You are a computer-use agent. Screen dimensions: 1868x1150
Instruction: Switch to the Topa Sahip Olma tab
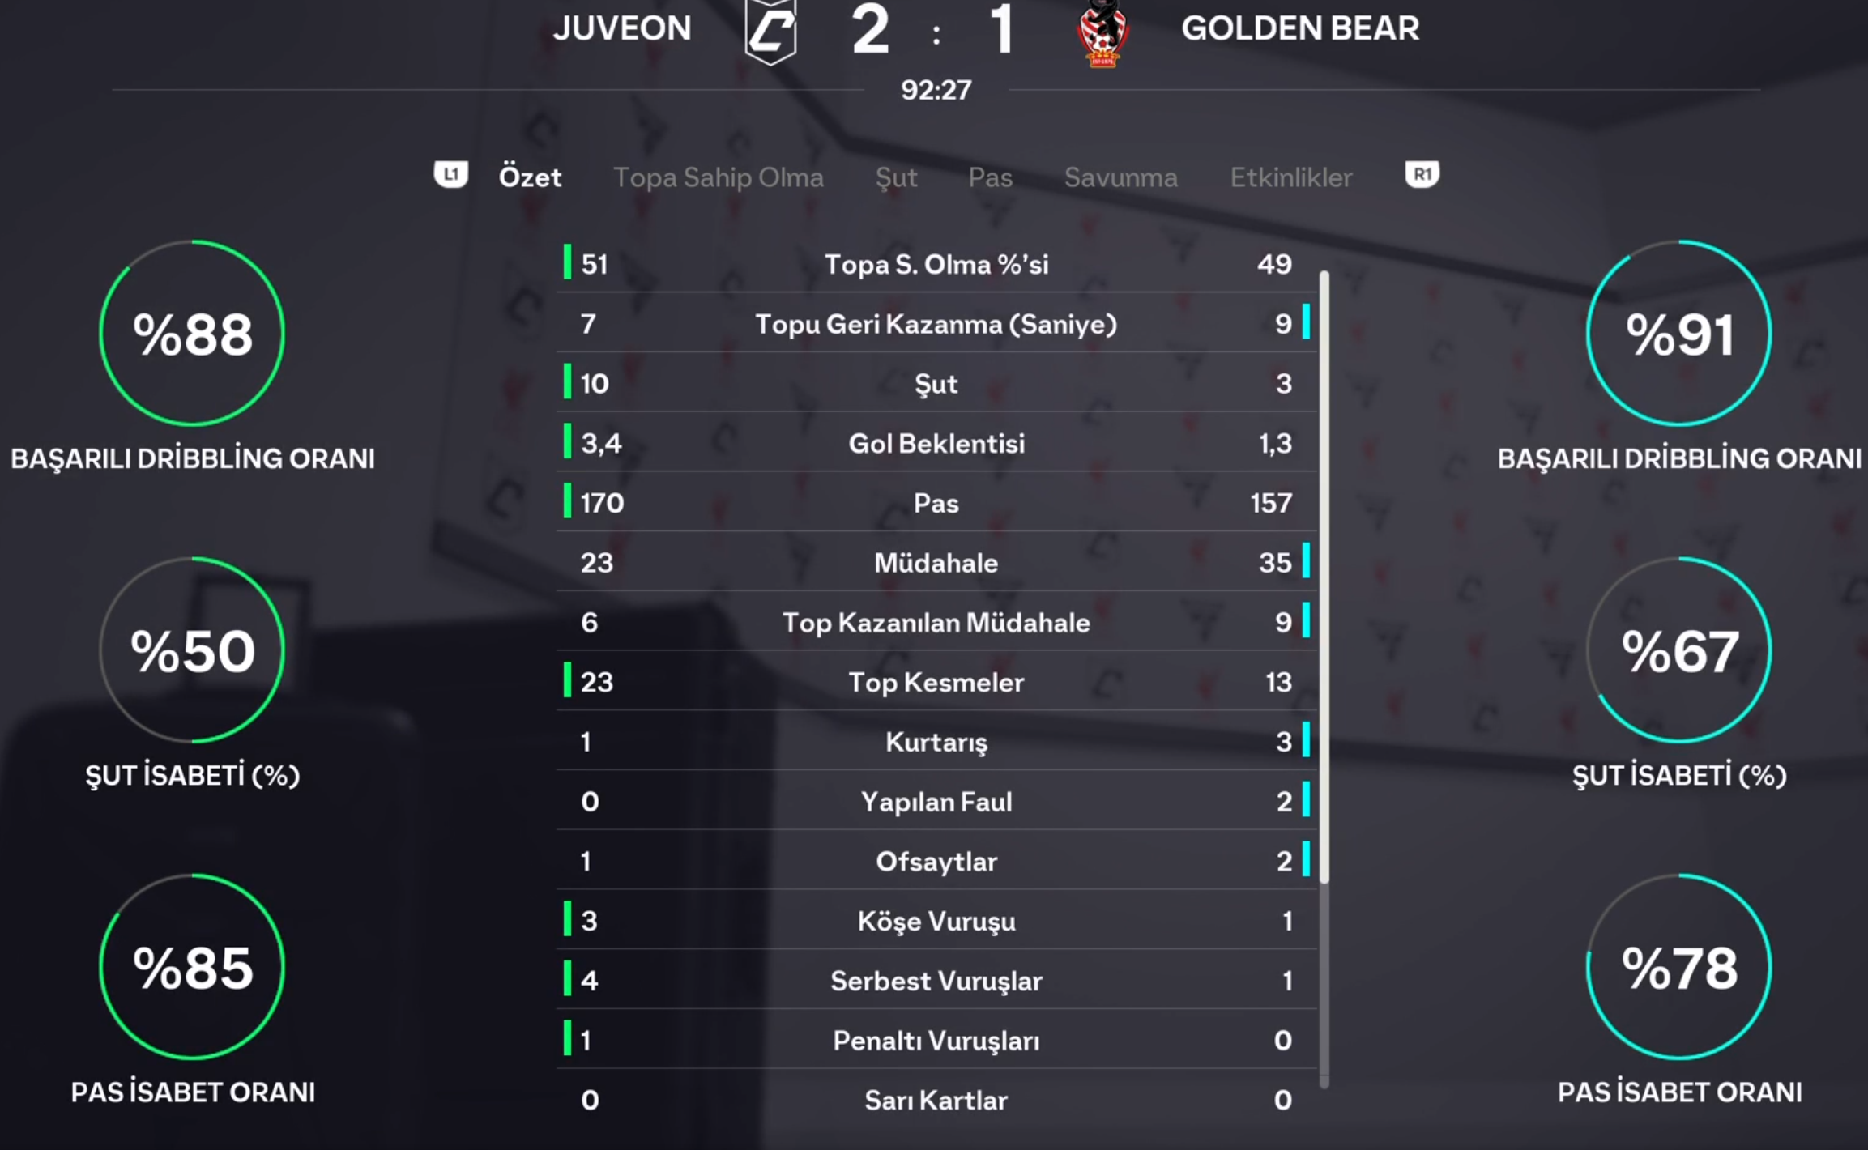coord(718,177)
